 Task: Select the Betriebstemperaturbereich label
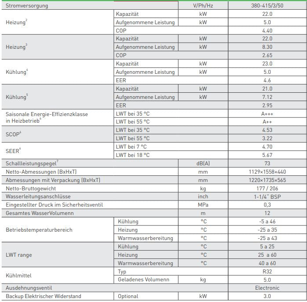click(39, 230)
